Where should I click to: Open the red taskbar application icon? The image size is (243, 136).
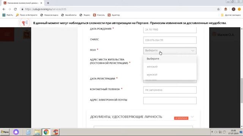(55, 132)
